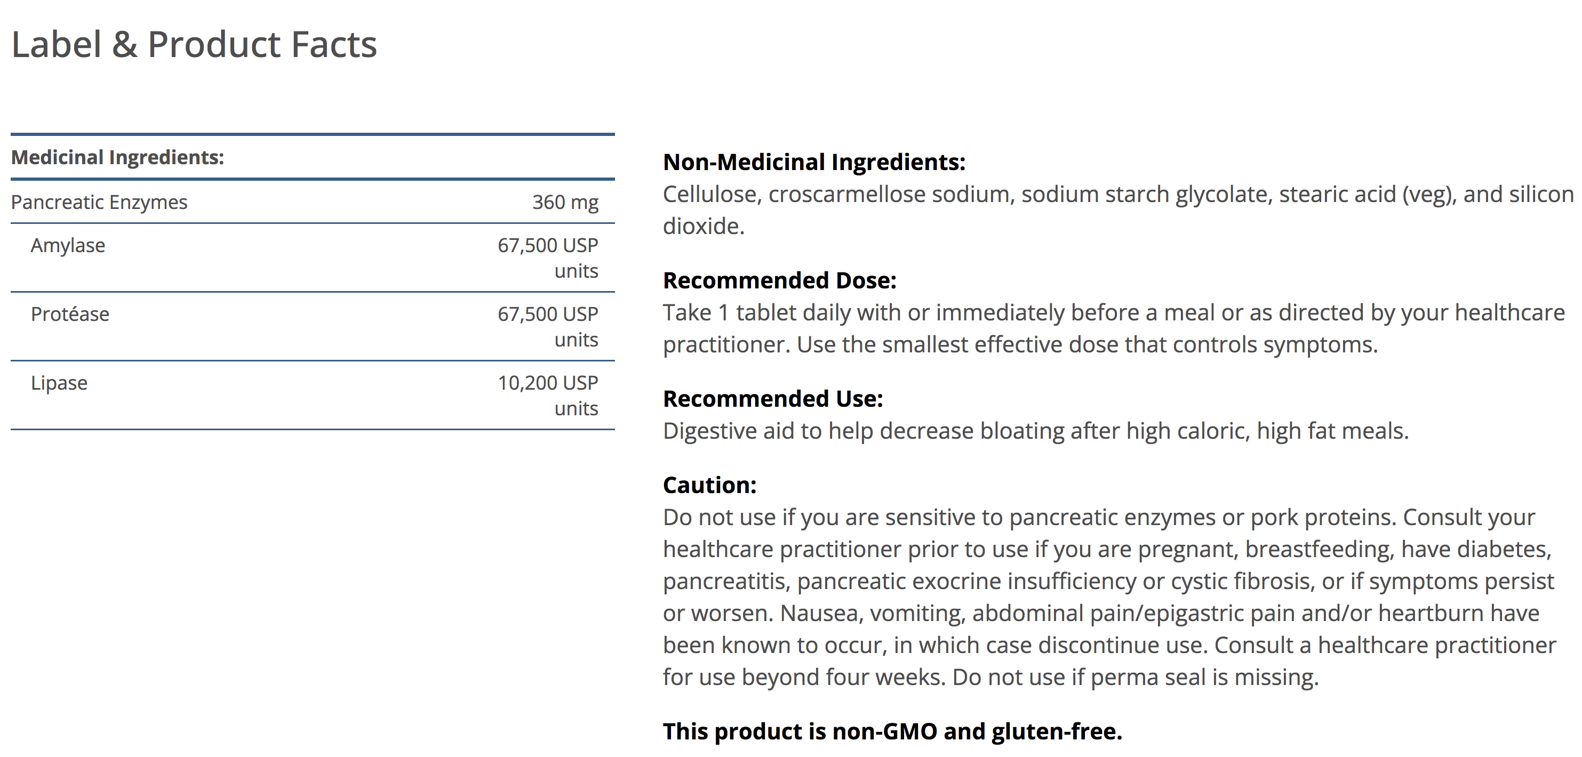The image size is (1582, 757).
Task: Select the Amylase ingredient name
Action: click(x=68, y=246)
